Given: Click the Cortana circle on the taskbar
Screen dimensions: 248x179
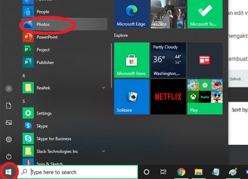Looking at the screenshot, I should pos(146,172).
